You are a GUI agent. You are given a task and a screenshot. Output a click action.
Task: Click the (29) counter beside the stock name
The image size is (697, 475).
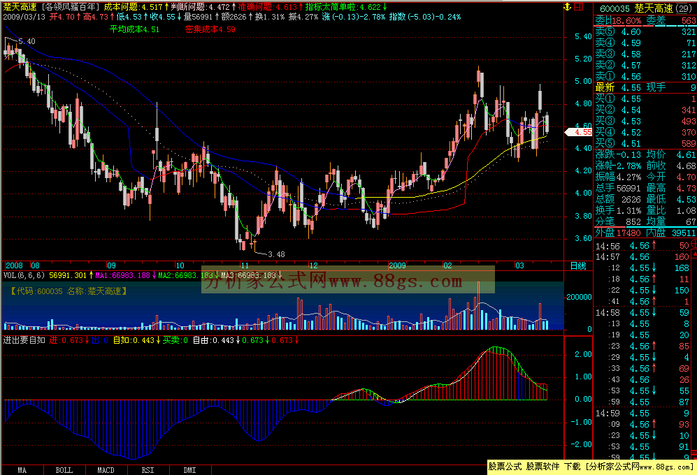pyautogui.click(x=684, y=8)
